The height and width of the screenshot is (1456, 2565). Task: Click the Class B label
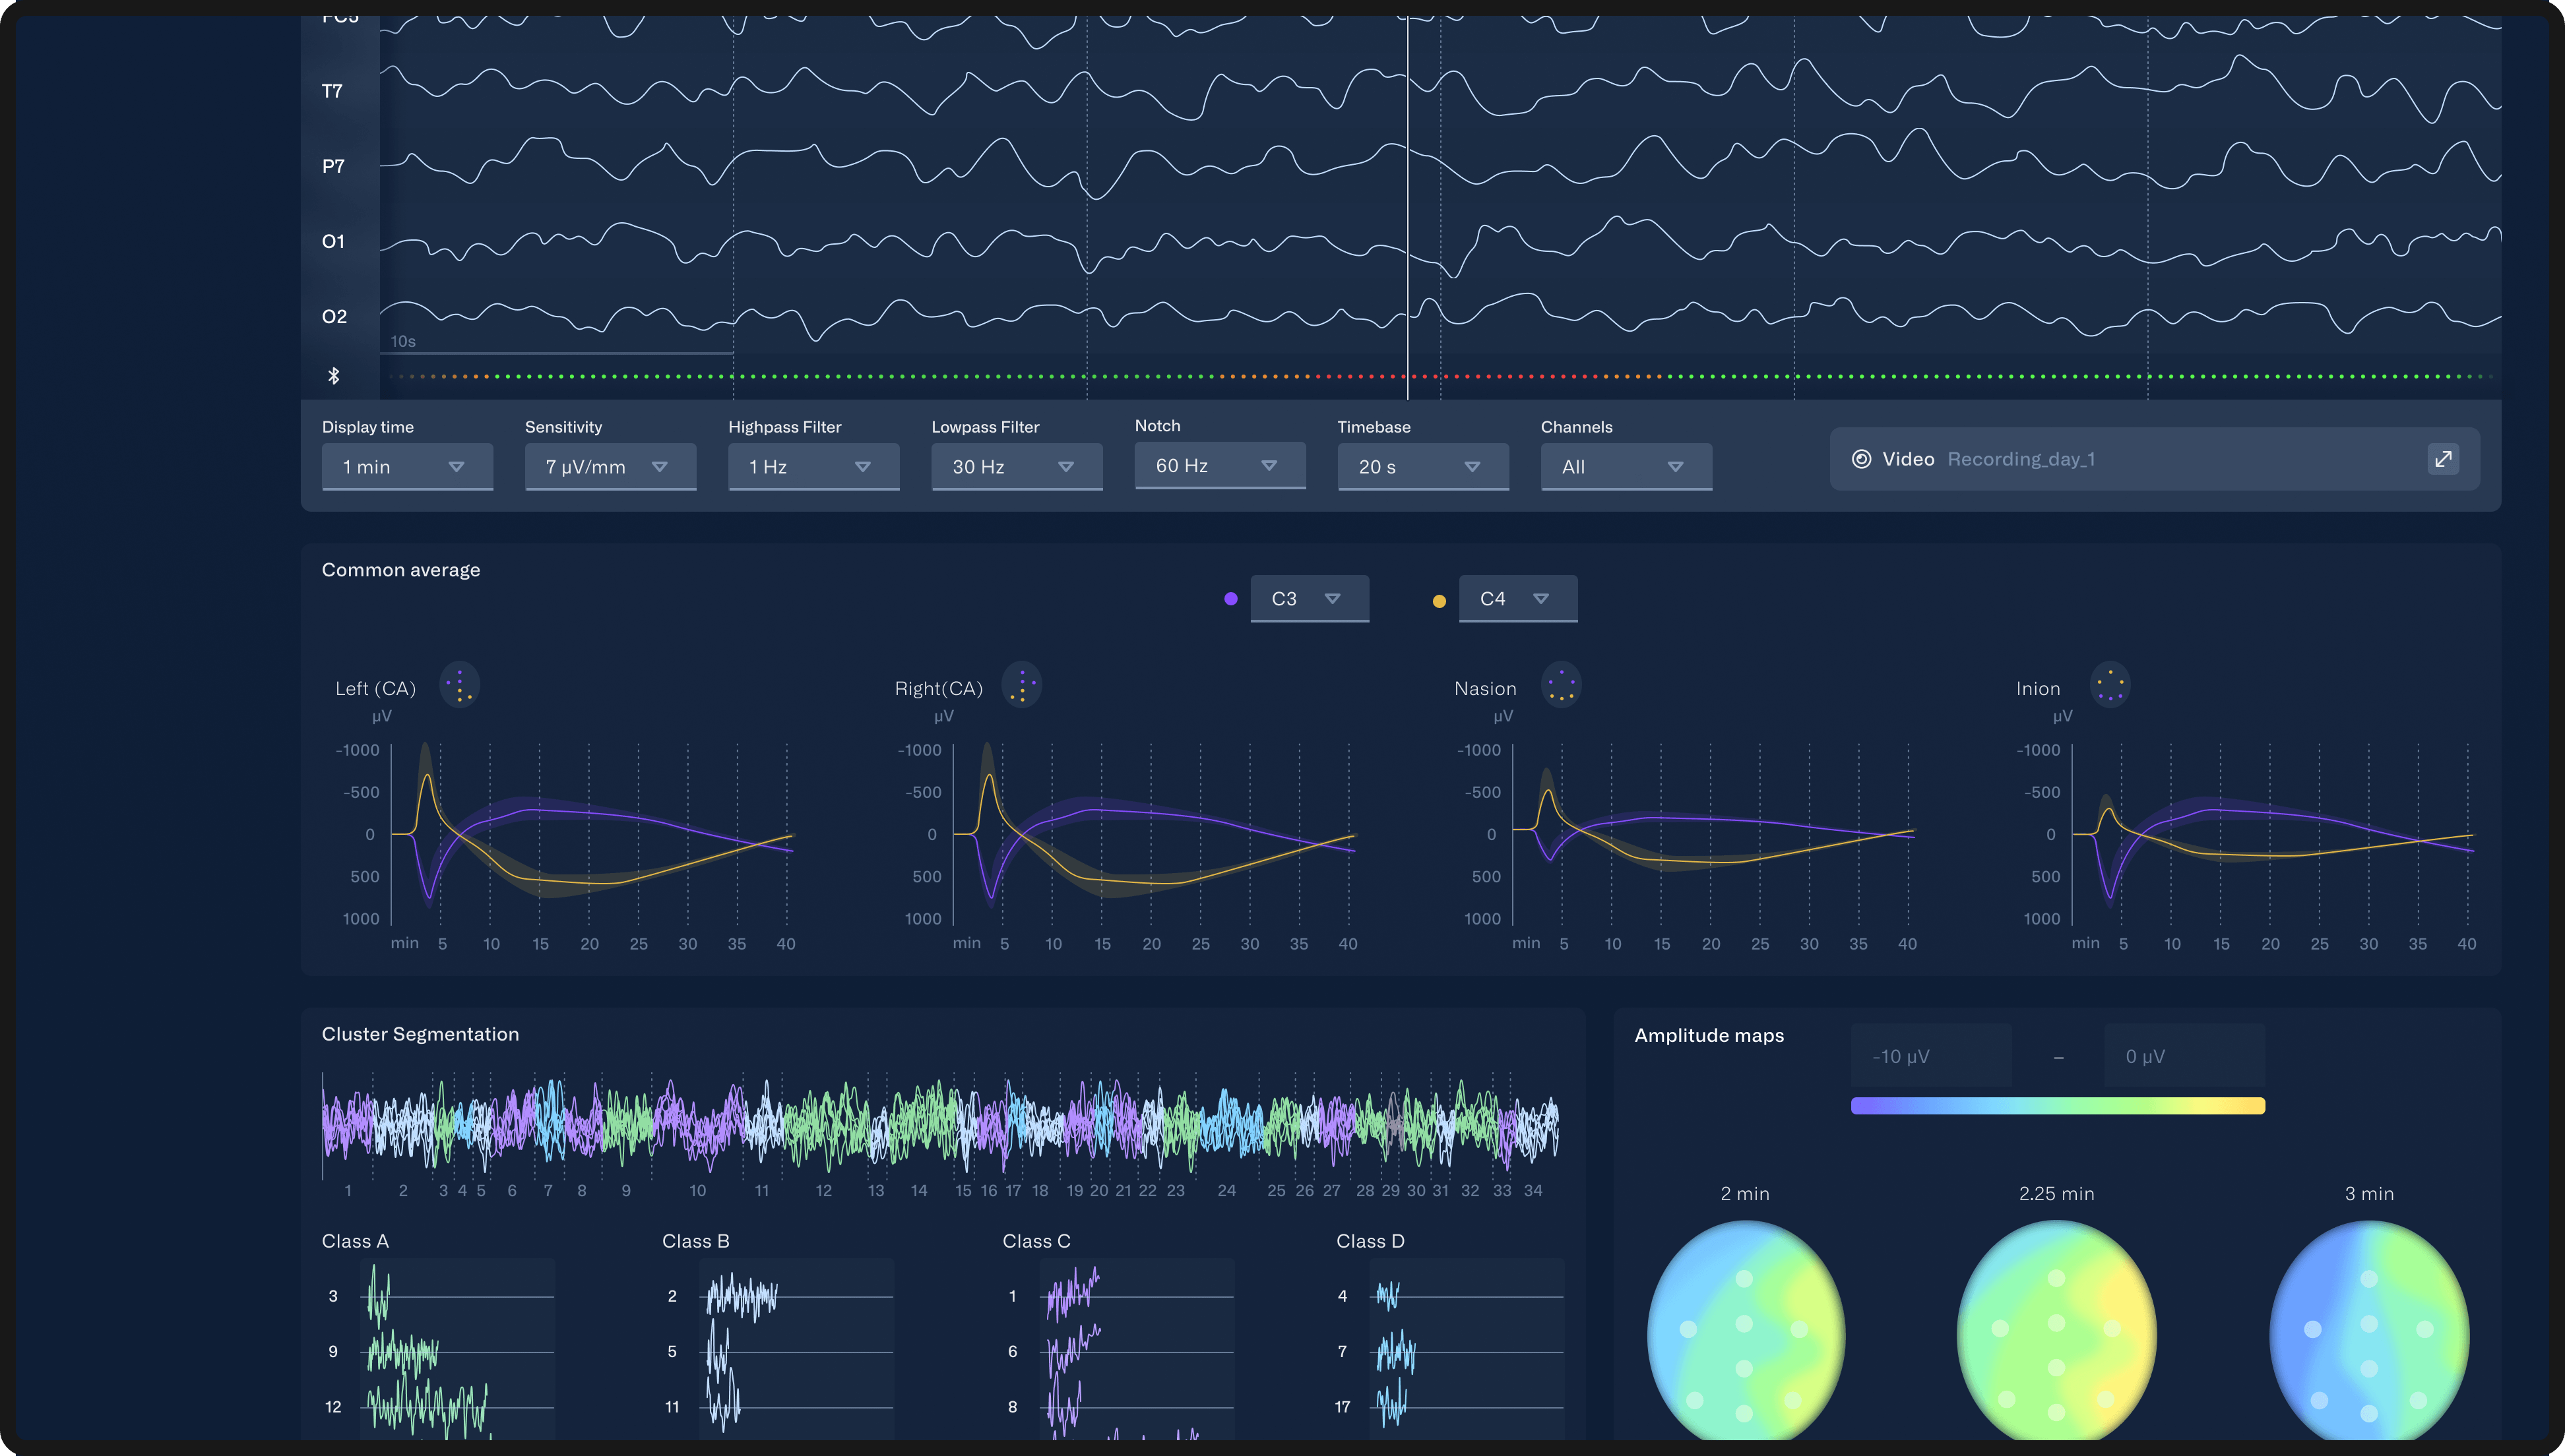[695, 1241]
